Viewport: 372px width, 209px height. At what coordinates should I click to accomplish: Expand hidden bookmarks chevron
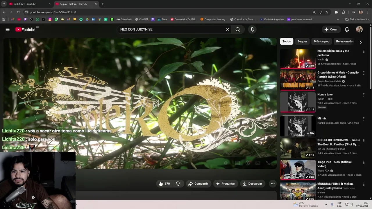(337, 19)
